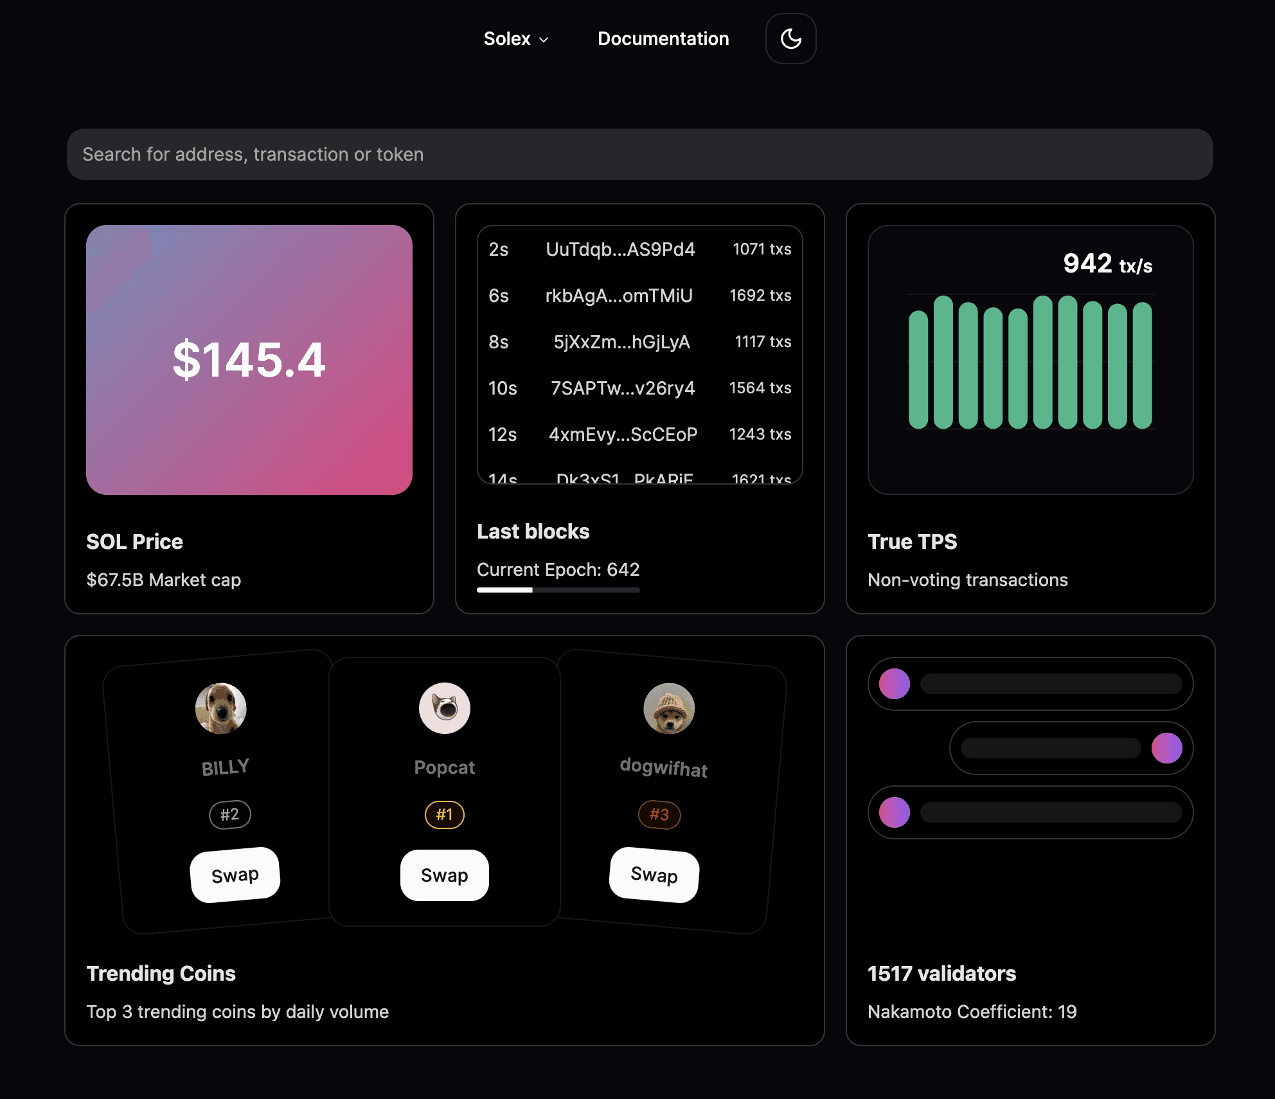Click the Current Epoch progress bar
This screenshot has width=1275, height=1099.
pos(558,589)
